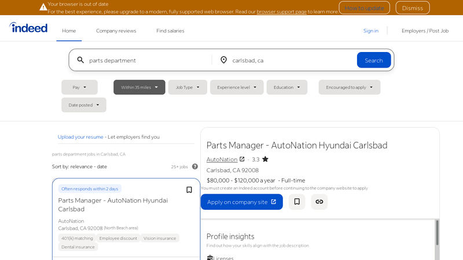The image size is (463, 260).
Task: Toggle bookmark button beside Apply on company site
Action: 297,202
